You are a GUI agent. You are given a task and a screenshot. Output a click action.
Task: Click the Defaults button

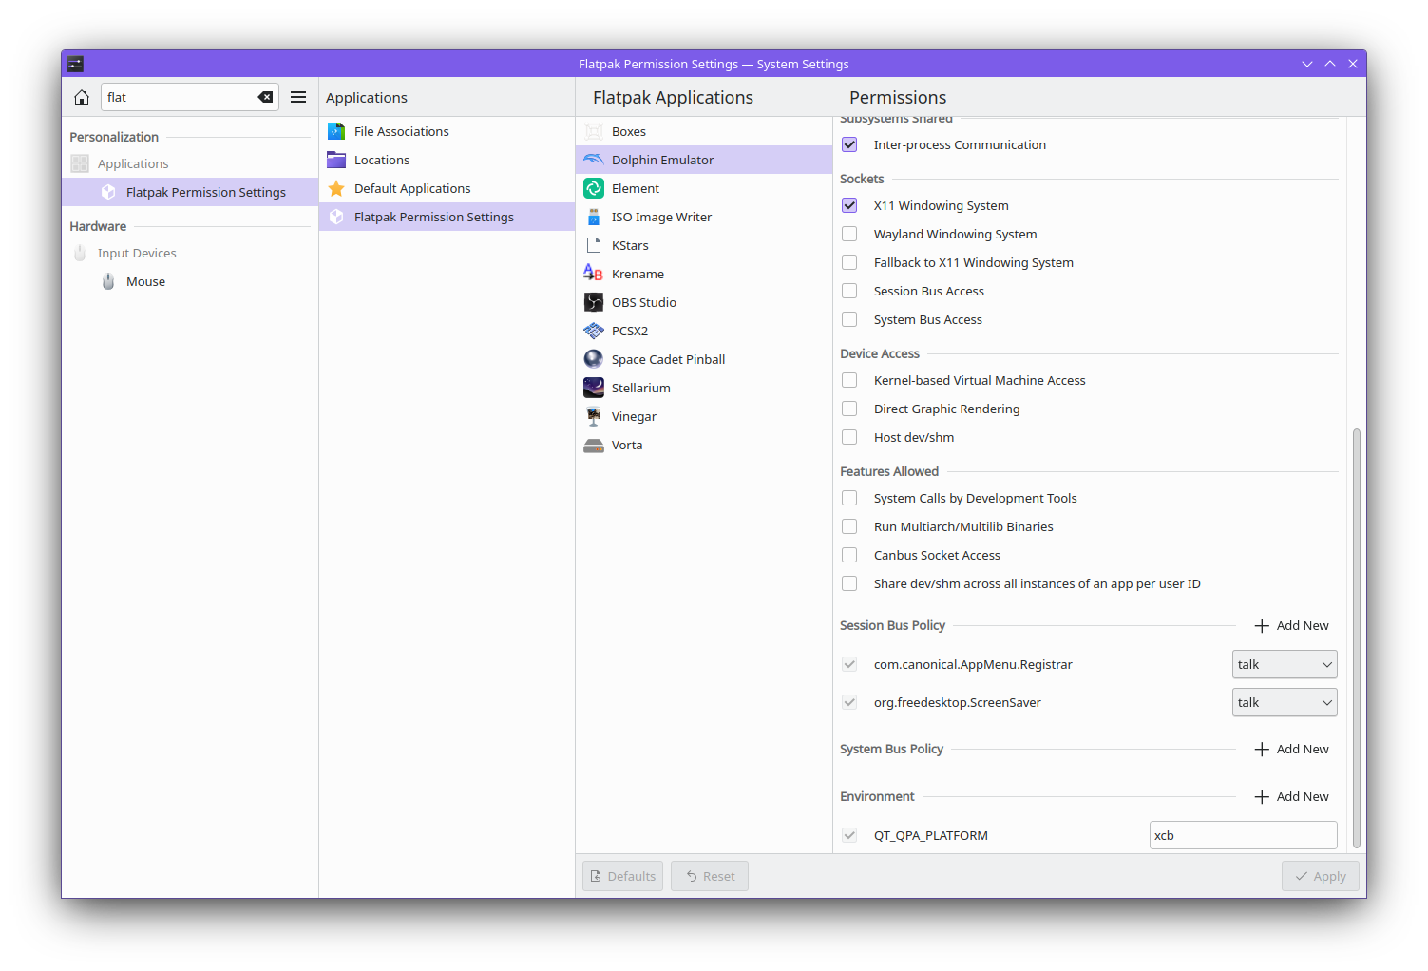(x=623, y=876)
